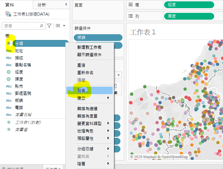Open the filter fields funnel icon
The height and width of the screenshot is (169, 223).
pos(49,26)
